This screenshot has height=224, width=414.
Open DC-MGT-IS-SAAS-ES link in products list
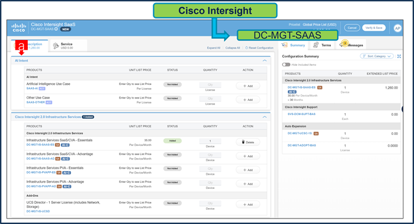click(40, 145)
